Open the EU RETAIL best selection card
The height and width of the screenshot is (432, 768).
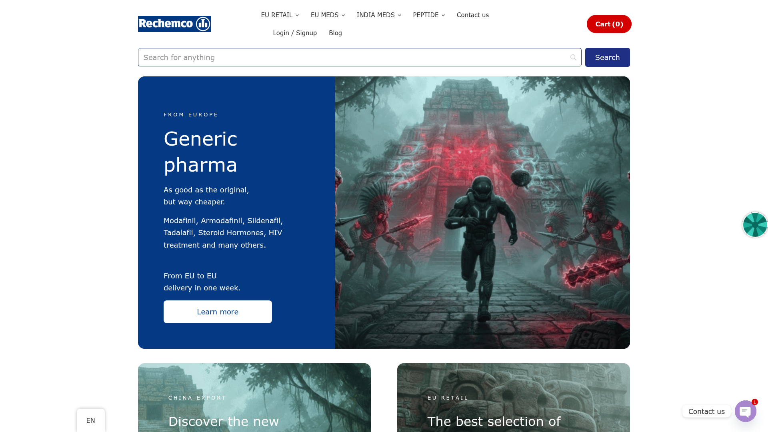coord(514,398)
